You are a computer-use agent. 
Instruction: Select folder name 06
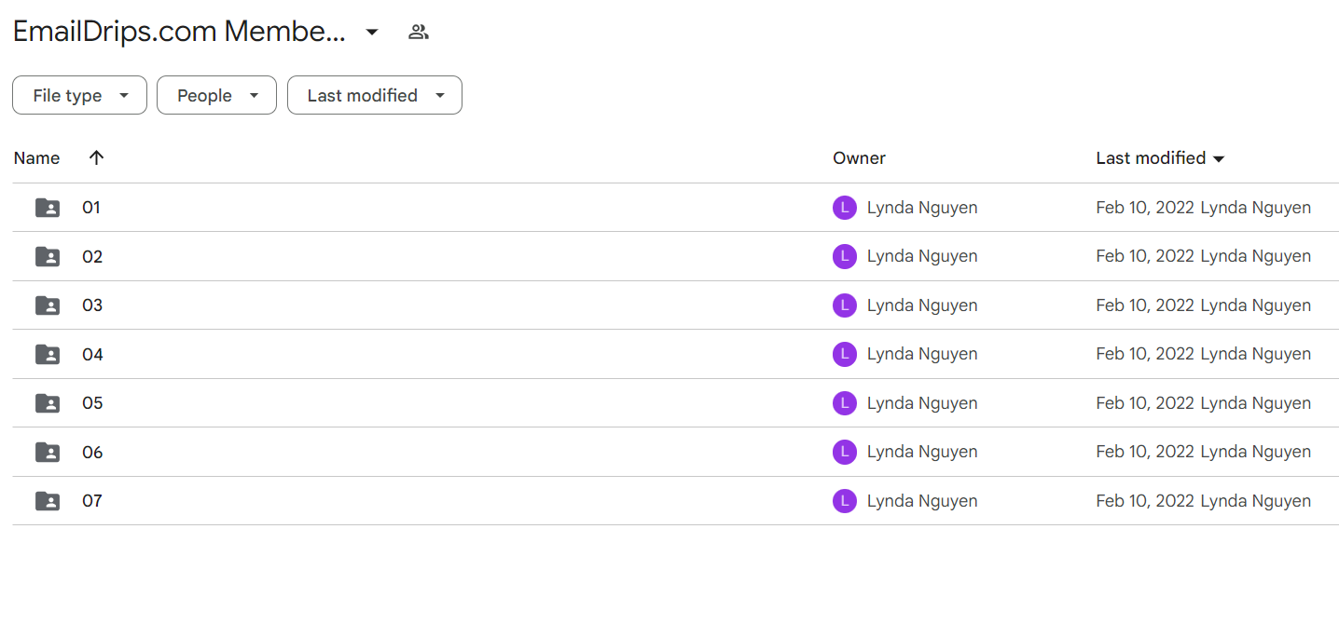point(92,452)
